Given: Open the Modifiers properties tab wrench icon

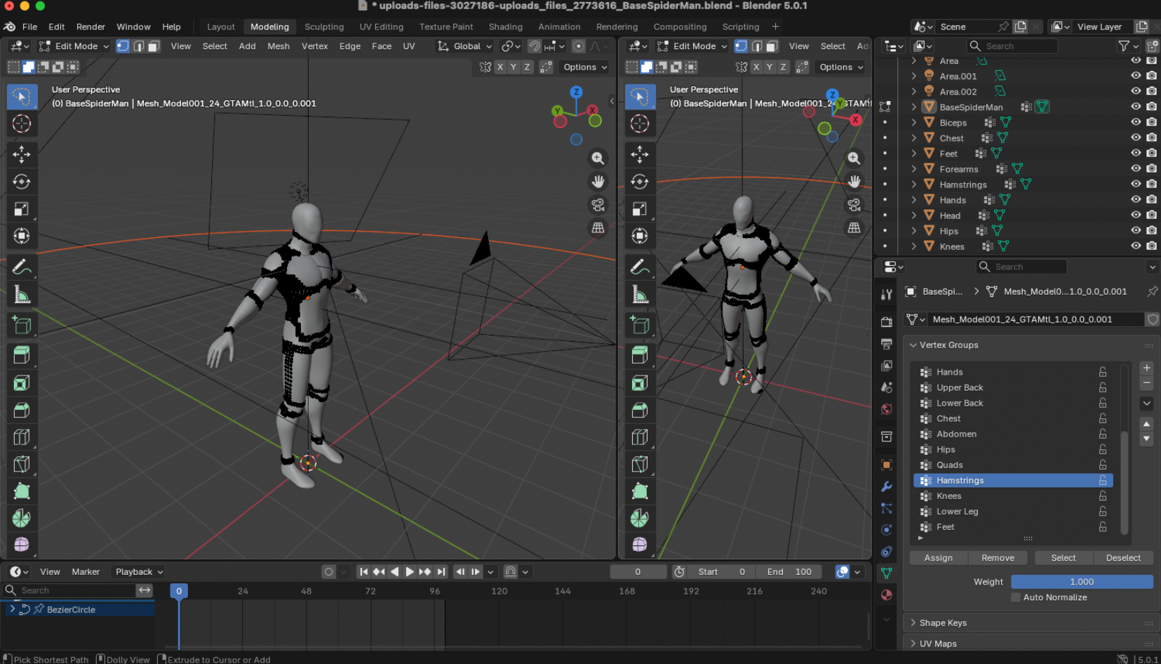Looking at the screenshot, I should pyautogui.click(x=887, y=486).
